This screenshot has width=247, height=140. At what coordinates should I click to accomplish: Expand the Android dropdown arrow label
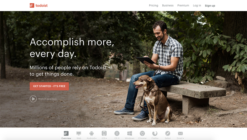tap(92, 138)
